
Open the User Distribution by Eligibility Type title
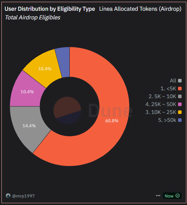click(50, 9)
